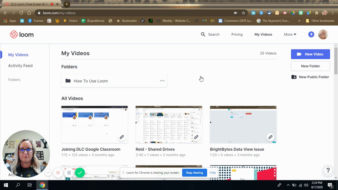The width and height of the screenshot is (338, 190).
Task: Open Reid - Shared Drives video thumbnail
Action: pyautogui.click(x=169, y=124)
